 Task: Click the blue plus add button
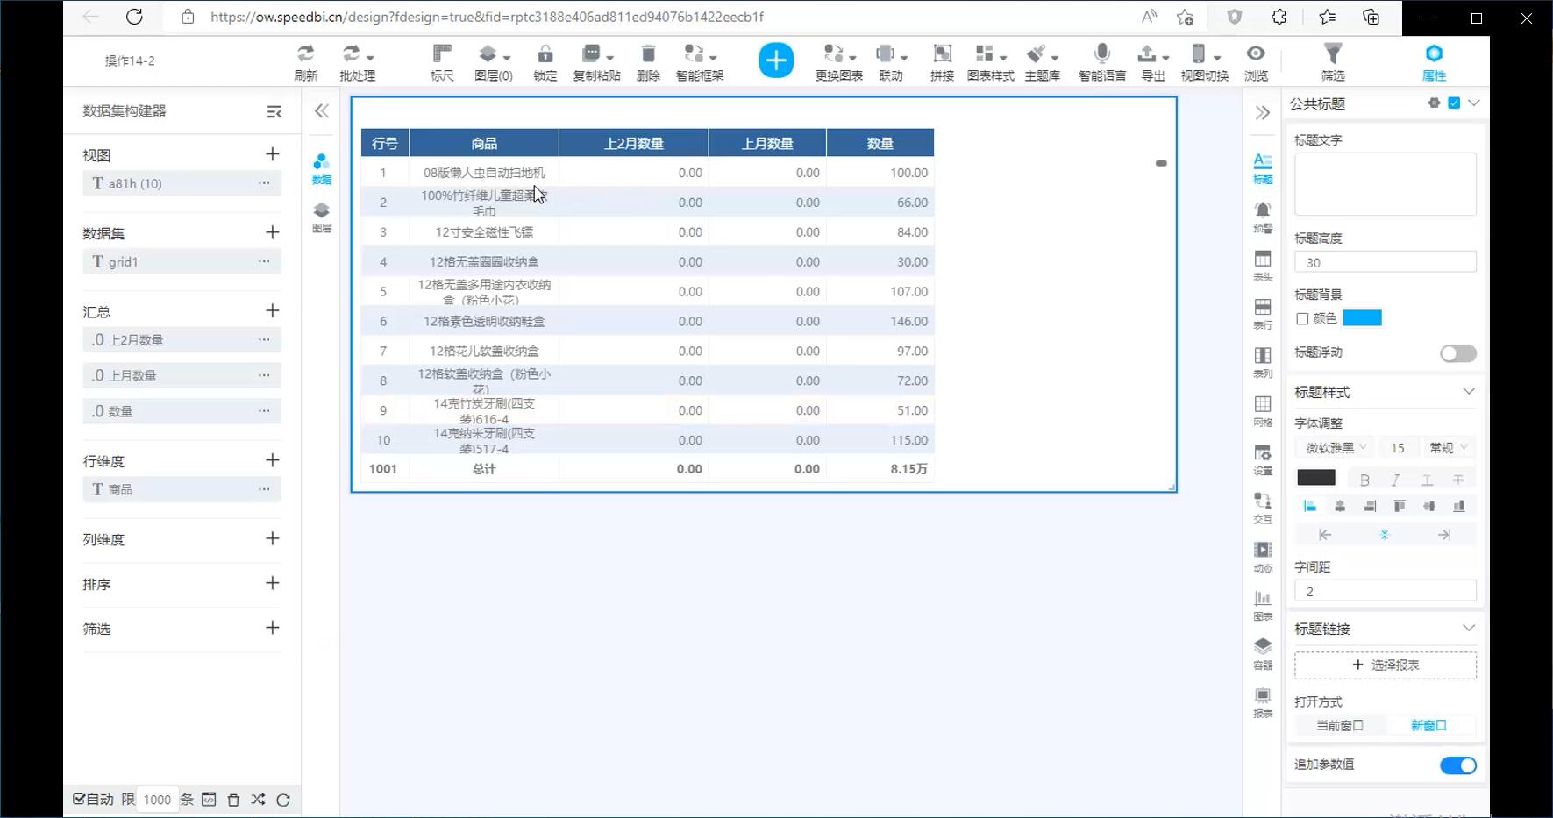click(775, 60)
